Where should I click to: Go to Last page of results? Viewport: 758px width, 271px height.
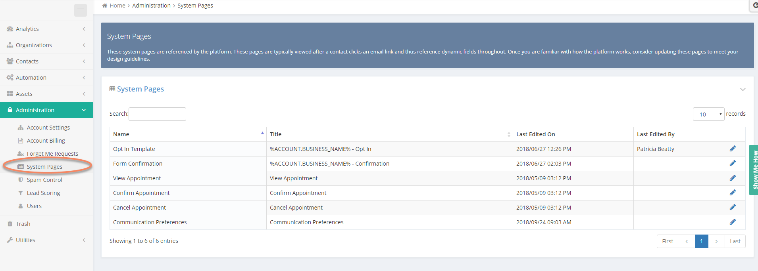735,241
